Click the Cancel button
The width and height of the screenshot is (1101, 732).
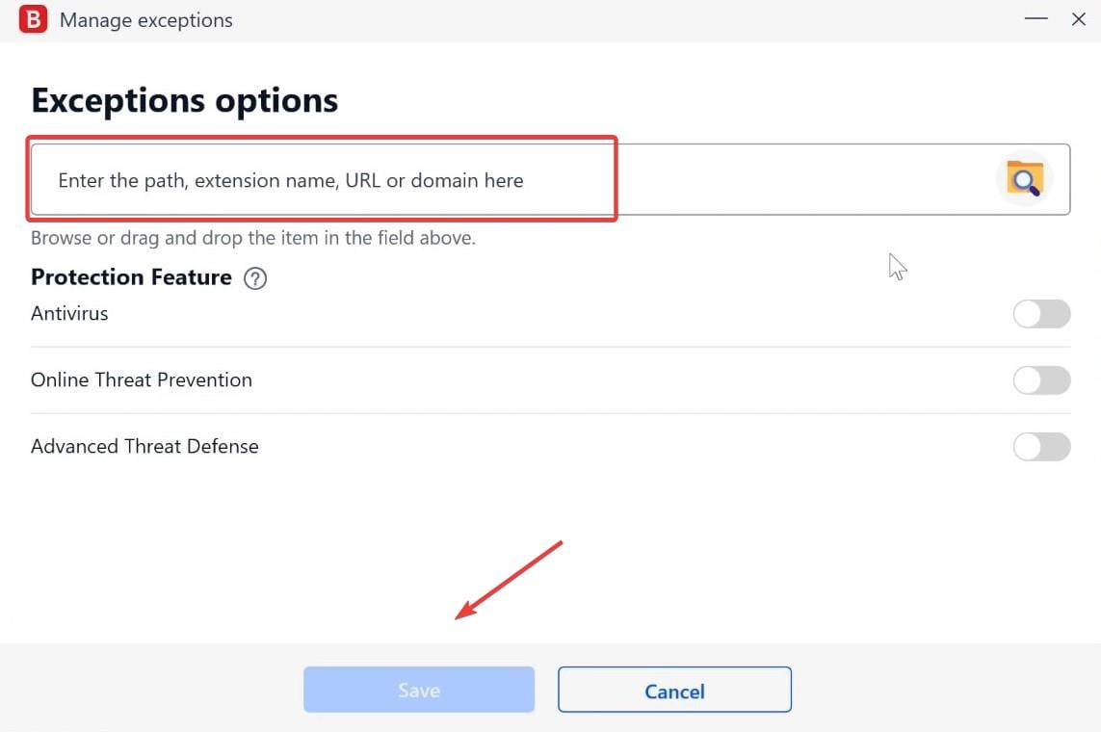(x=675, y=690)
